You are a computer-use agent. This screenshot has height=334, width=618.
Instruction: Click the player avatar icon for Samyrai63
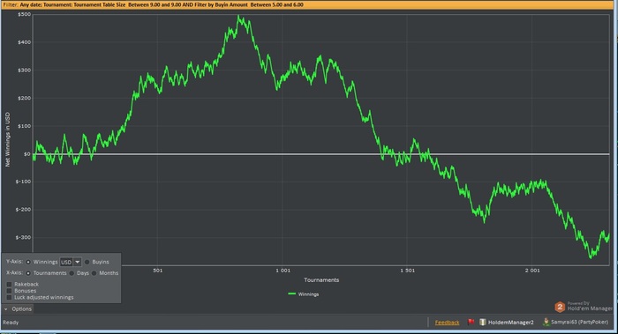click(x=546, y=322)
